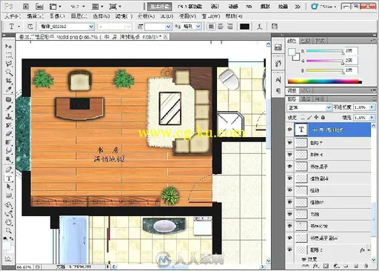
Task: Add a layer style with fx button
Action: (x=315, y=267)
